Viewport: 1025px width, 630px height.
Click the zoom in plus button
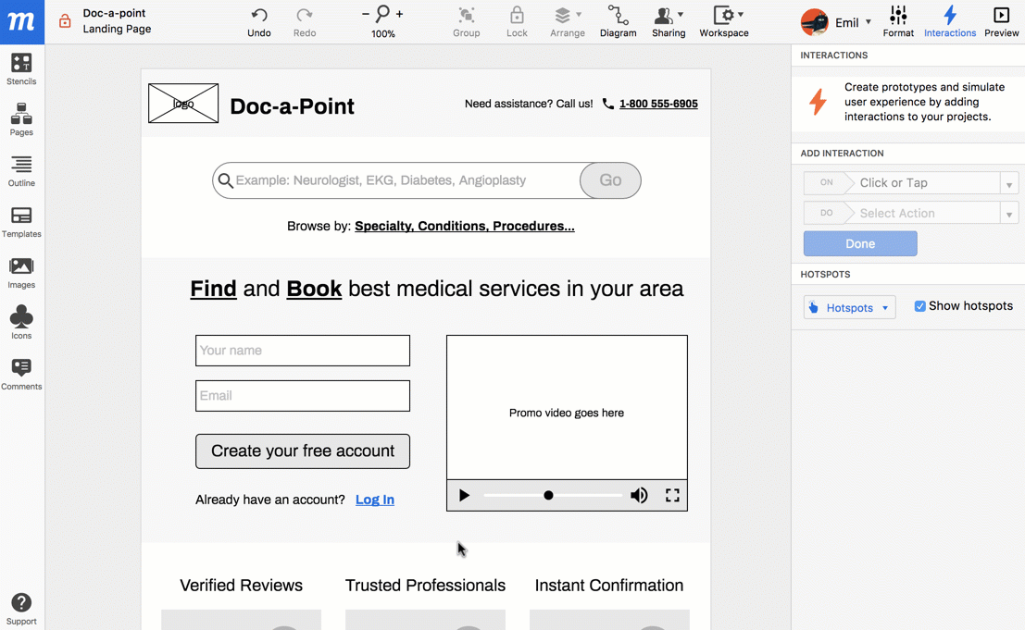click(399, 14)
